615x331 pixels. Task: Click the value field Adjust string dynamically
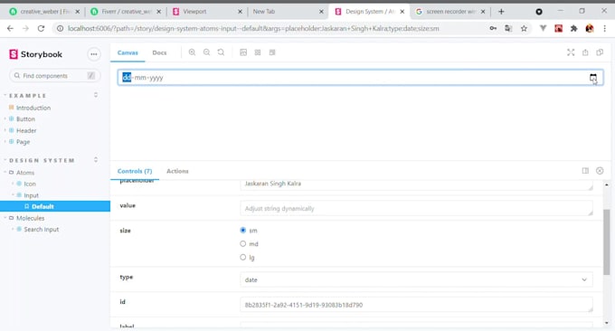[x=416, y=208]
